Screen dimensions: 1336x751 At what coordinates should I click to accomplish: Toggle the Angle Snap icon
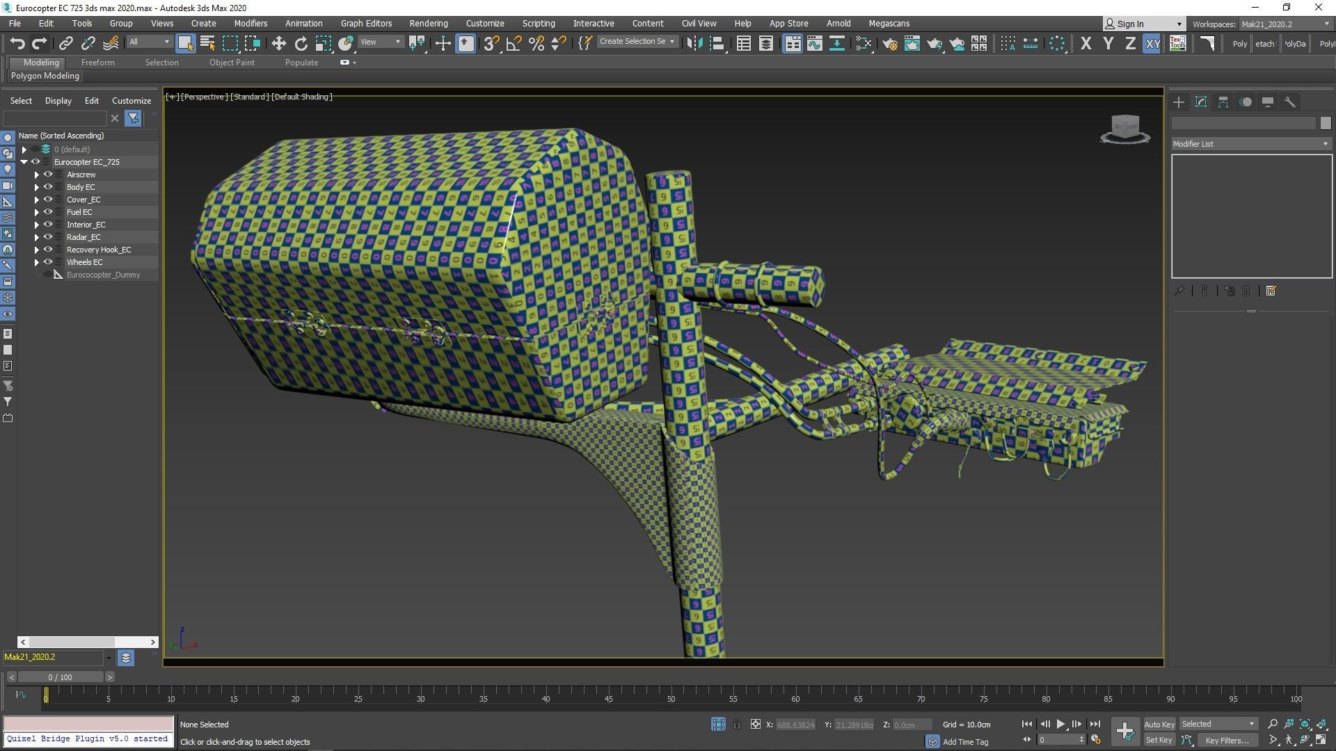pyautogui.click(x=514, y=44)
